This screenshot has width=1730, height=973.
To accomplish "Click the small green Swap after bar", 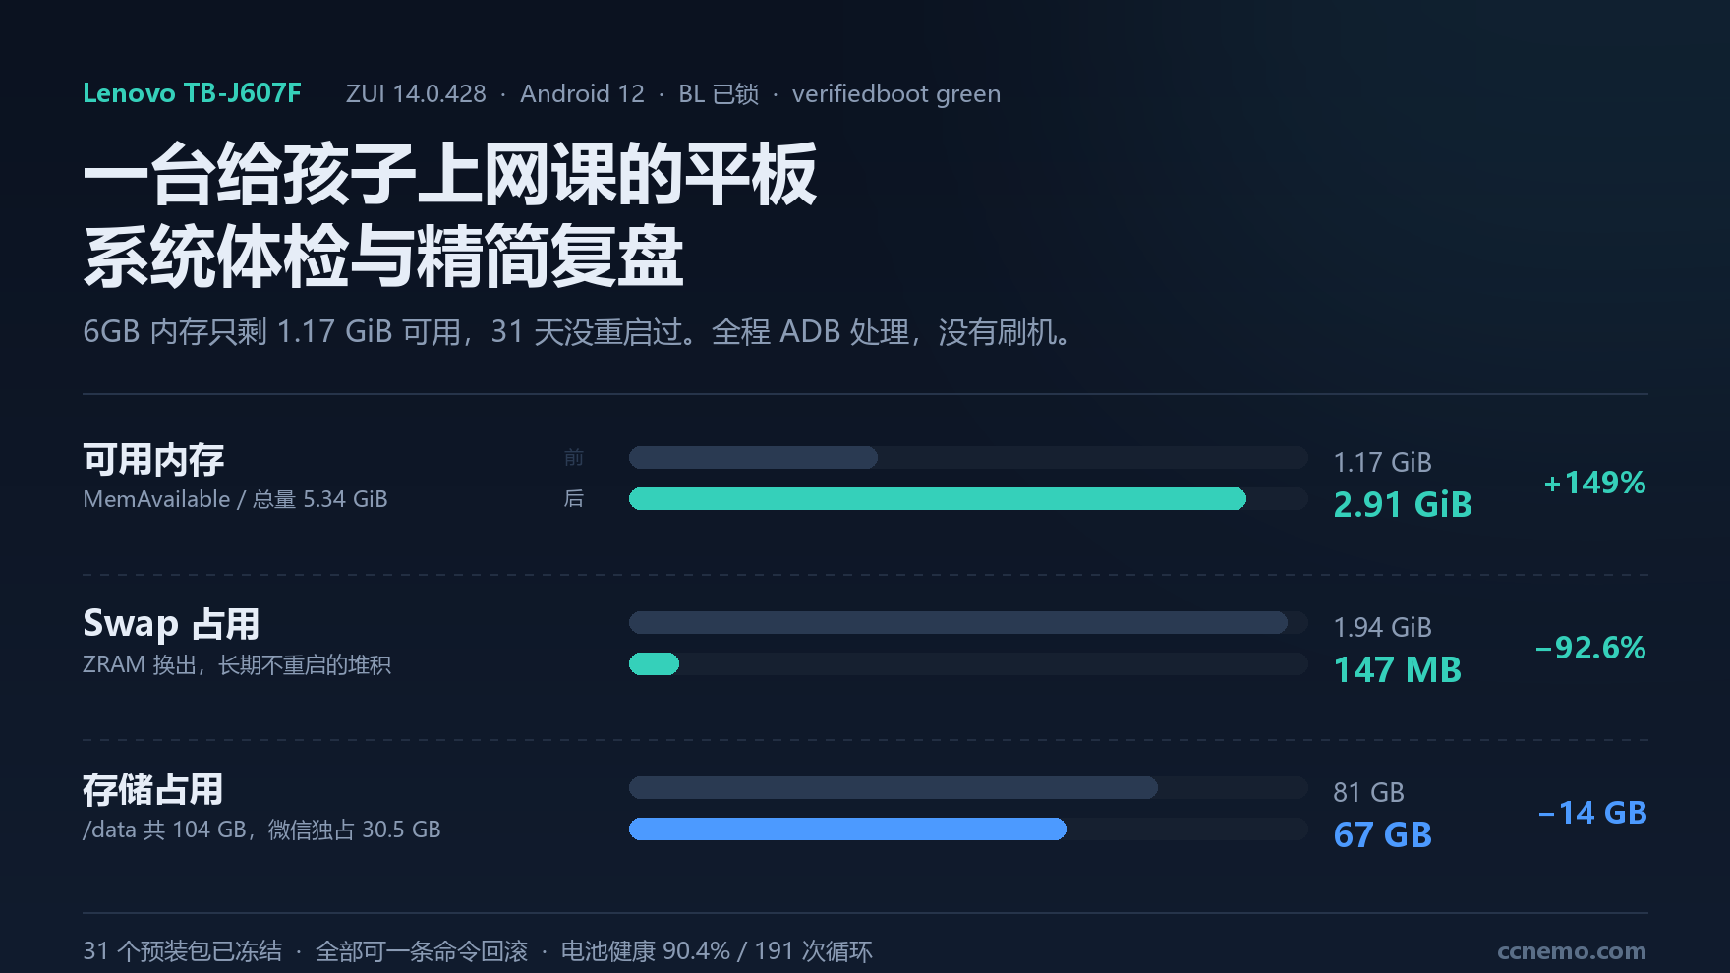I will point(654,664).
